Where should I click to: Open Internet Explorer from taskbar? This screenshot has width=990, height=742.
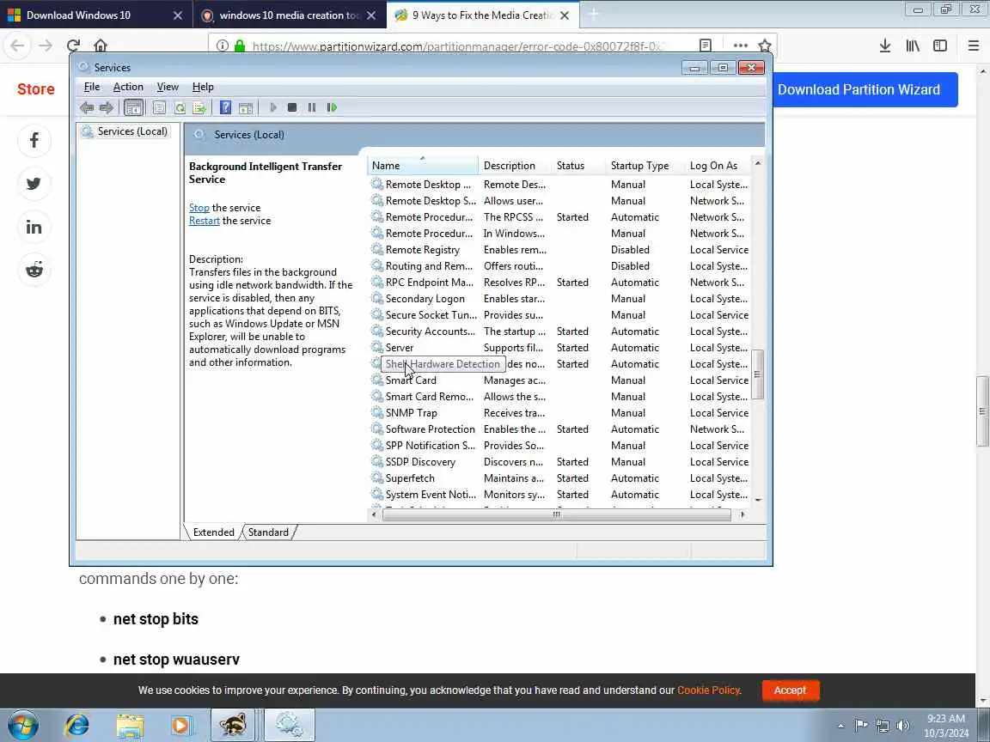point(77,726)
